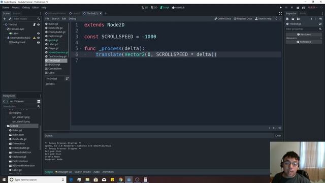
Task: Clear the Output log
Action: [x=278, y=136]
